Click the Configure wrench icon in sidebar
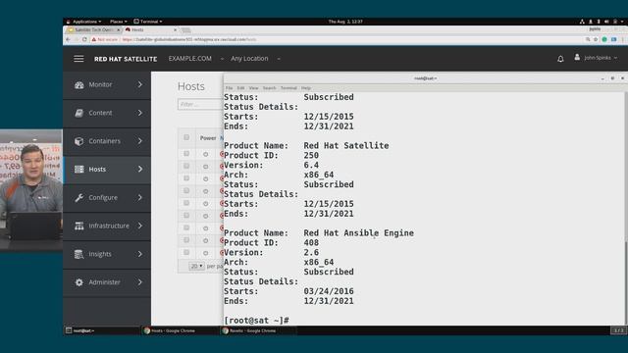Image resolution: width=628 pixels, height=353 pixels. [79, 197]
